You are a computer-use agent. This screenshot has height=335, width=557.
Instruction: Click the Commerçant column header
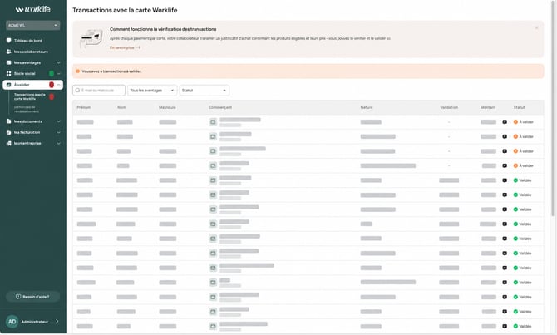(220, 107)
